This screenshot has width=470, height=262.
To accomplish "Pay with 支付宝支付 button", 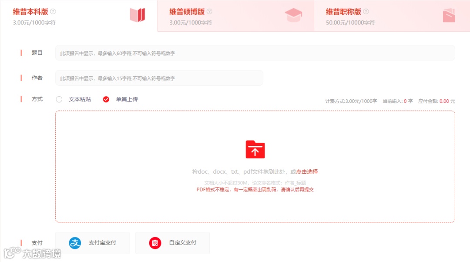I will tap(92, 243).
